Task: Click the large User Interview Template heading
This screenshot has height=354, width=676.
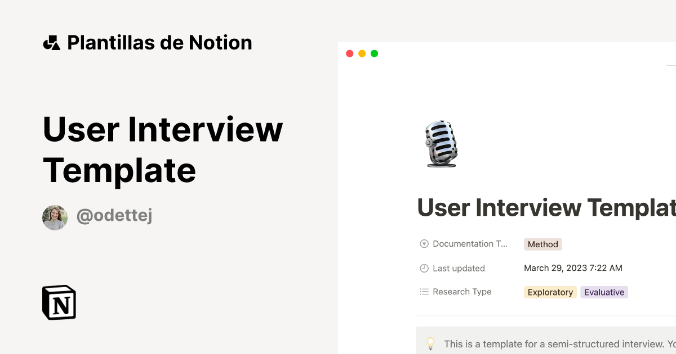Action: (x=163, y=149)
